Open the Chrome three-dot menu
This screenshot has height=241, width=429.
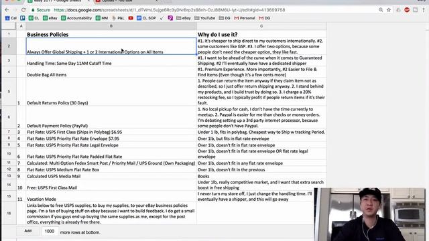(424, 10)
